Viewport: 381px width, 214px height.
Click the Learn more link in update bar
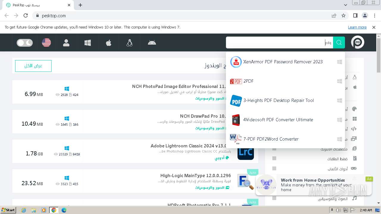pos(357,27)
